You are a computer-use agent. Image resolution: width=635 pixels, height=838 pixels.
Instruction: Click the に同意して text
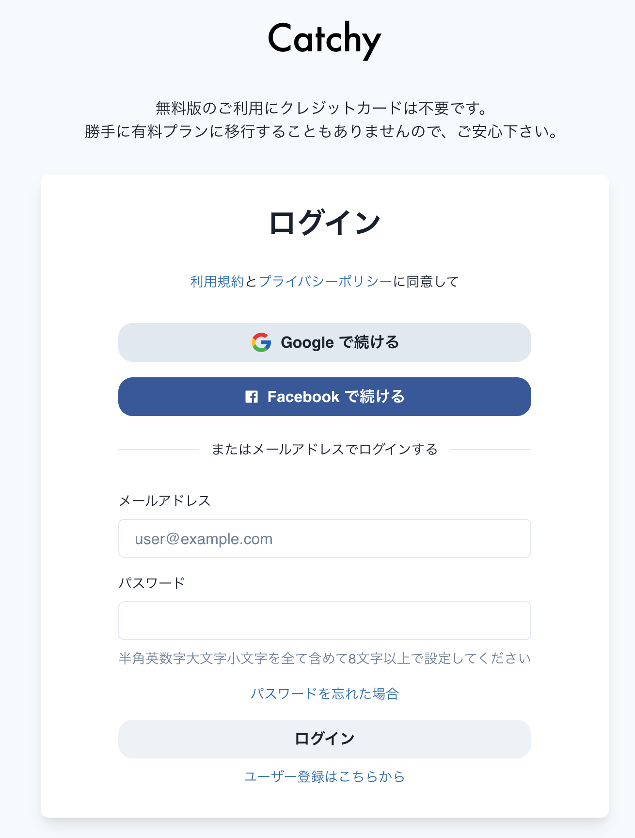click(x=426, y=281)
